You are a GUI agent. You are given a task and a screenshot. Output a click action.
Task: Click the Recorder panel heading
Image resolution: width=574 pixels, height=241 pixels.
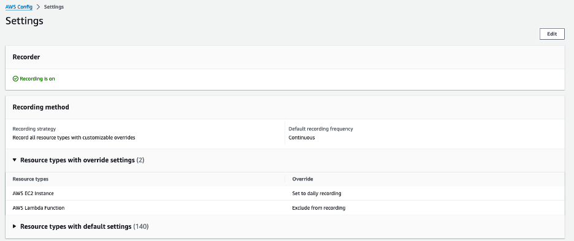[x=26, y=57]
